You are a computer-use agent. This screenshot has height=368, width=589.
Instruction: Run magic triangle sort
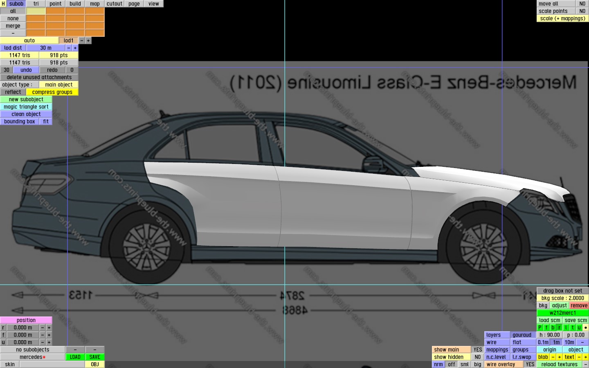(x=26, y=107)
